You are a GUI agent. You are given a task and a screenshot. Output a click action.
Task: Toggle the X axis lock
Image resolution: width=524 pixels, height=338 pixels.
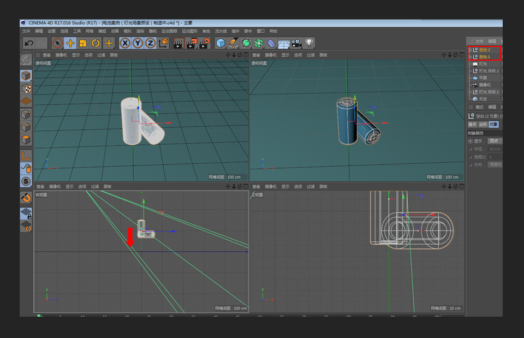tap(124, 43)
